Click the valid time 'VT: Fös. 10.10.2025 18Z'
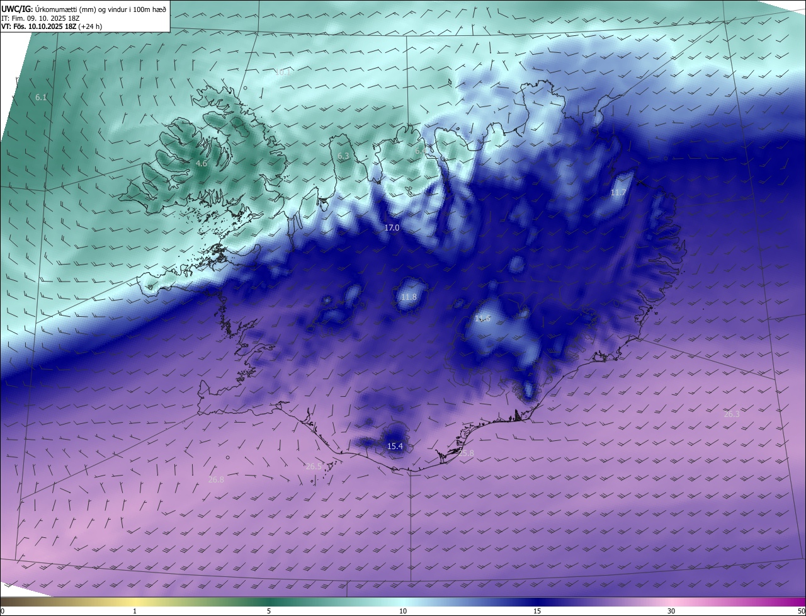 click(39, 26)
